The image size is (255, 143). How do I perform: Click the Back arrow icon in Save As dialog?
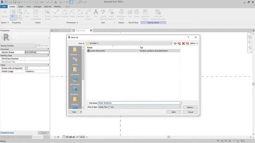(x=175, y=43)
